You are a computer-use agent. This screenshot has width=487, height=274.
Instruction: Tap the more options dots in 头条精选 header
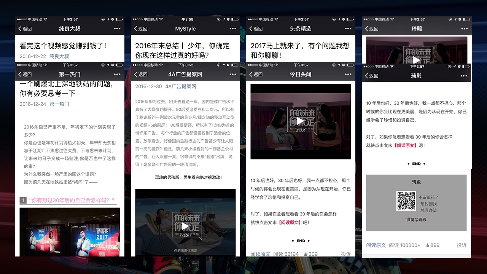pos(348,29)
